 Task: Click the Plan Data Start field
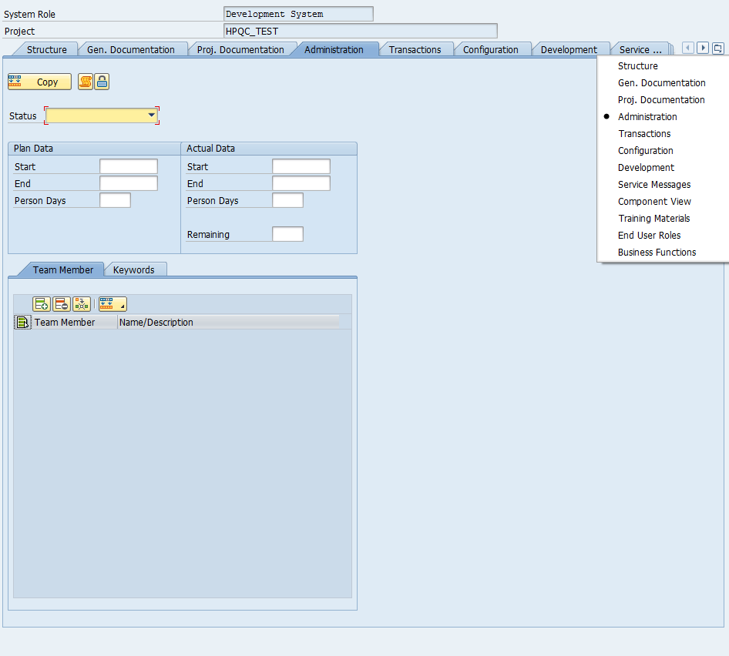tap(129, 166)
